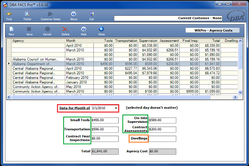Click the Final Insp. column header
Image resolution: width=249 pixels, height=166 pixels.
coord(190,41)
